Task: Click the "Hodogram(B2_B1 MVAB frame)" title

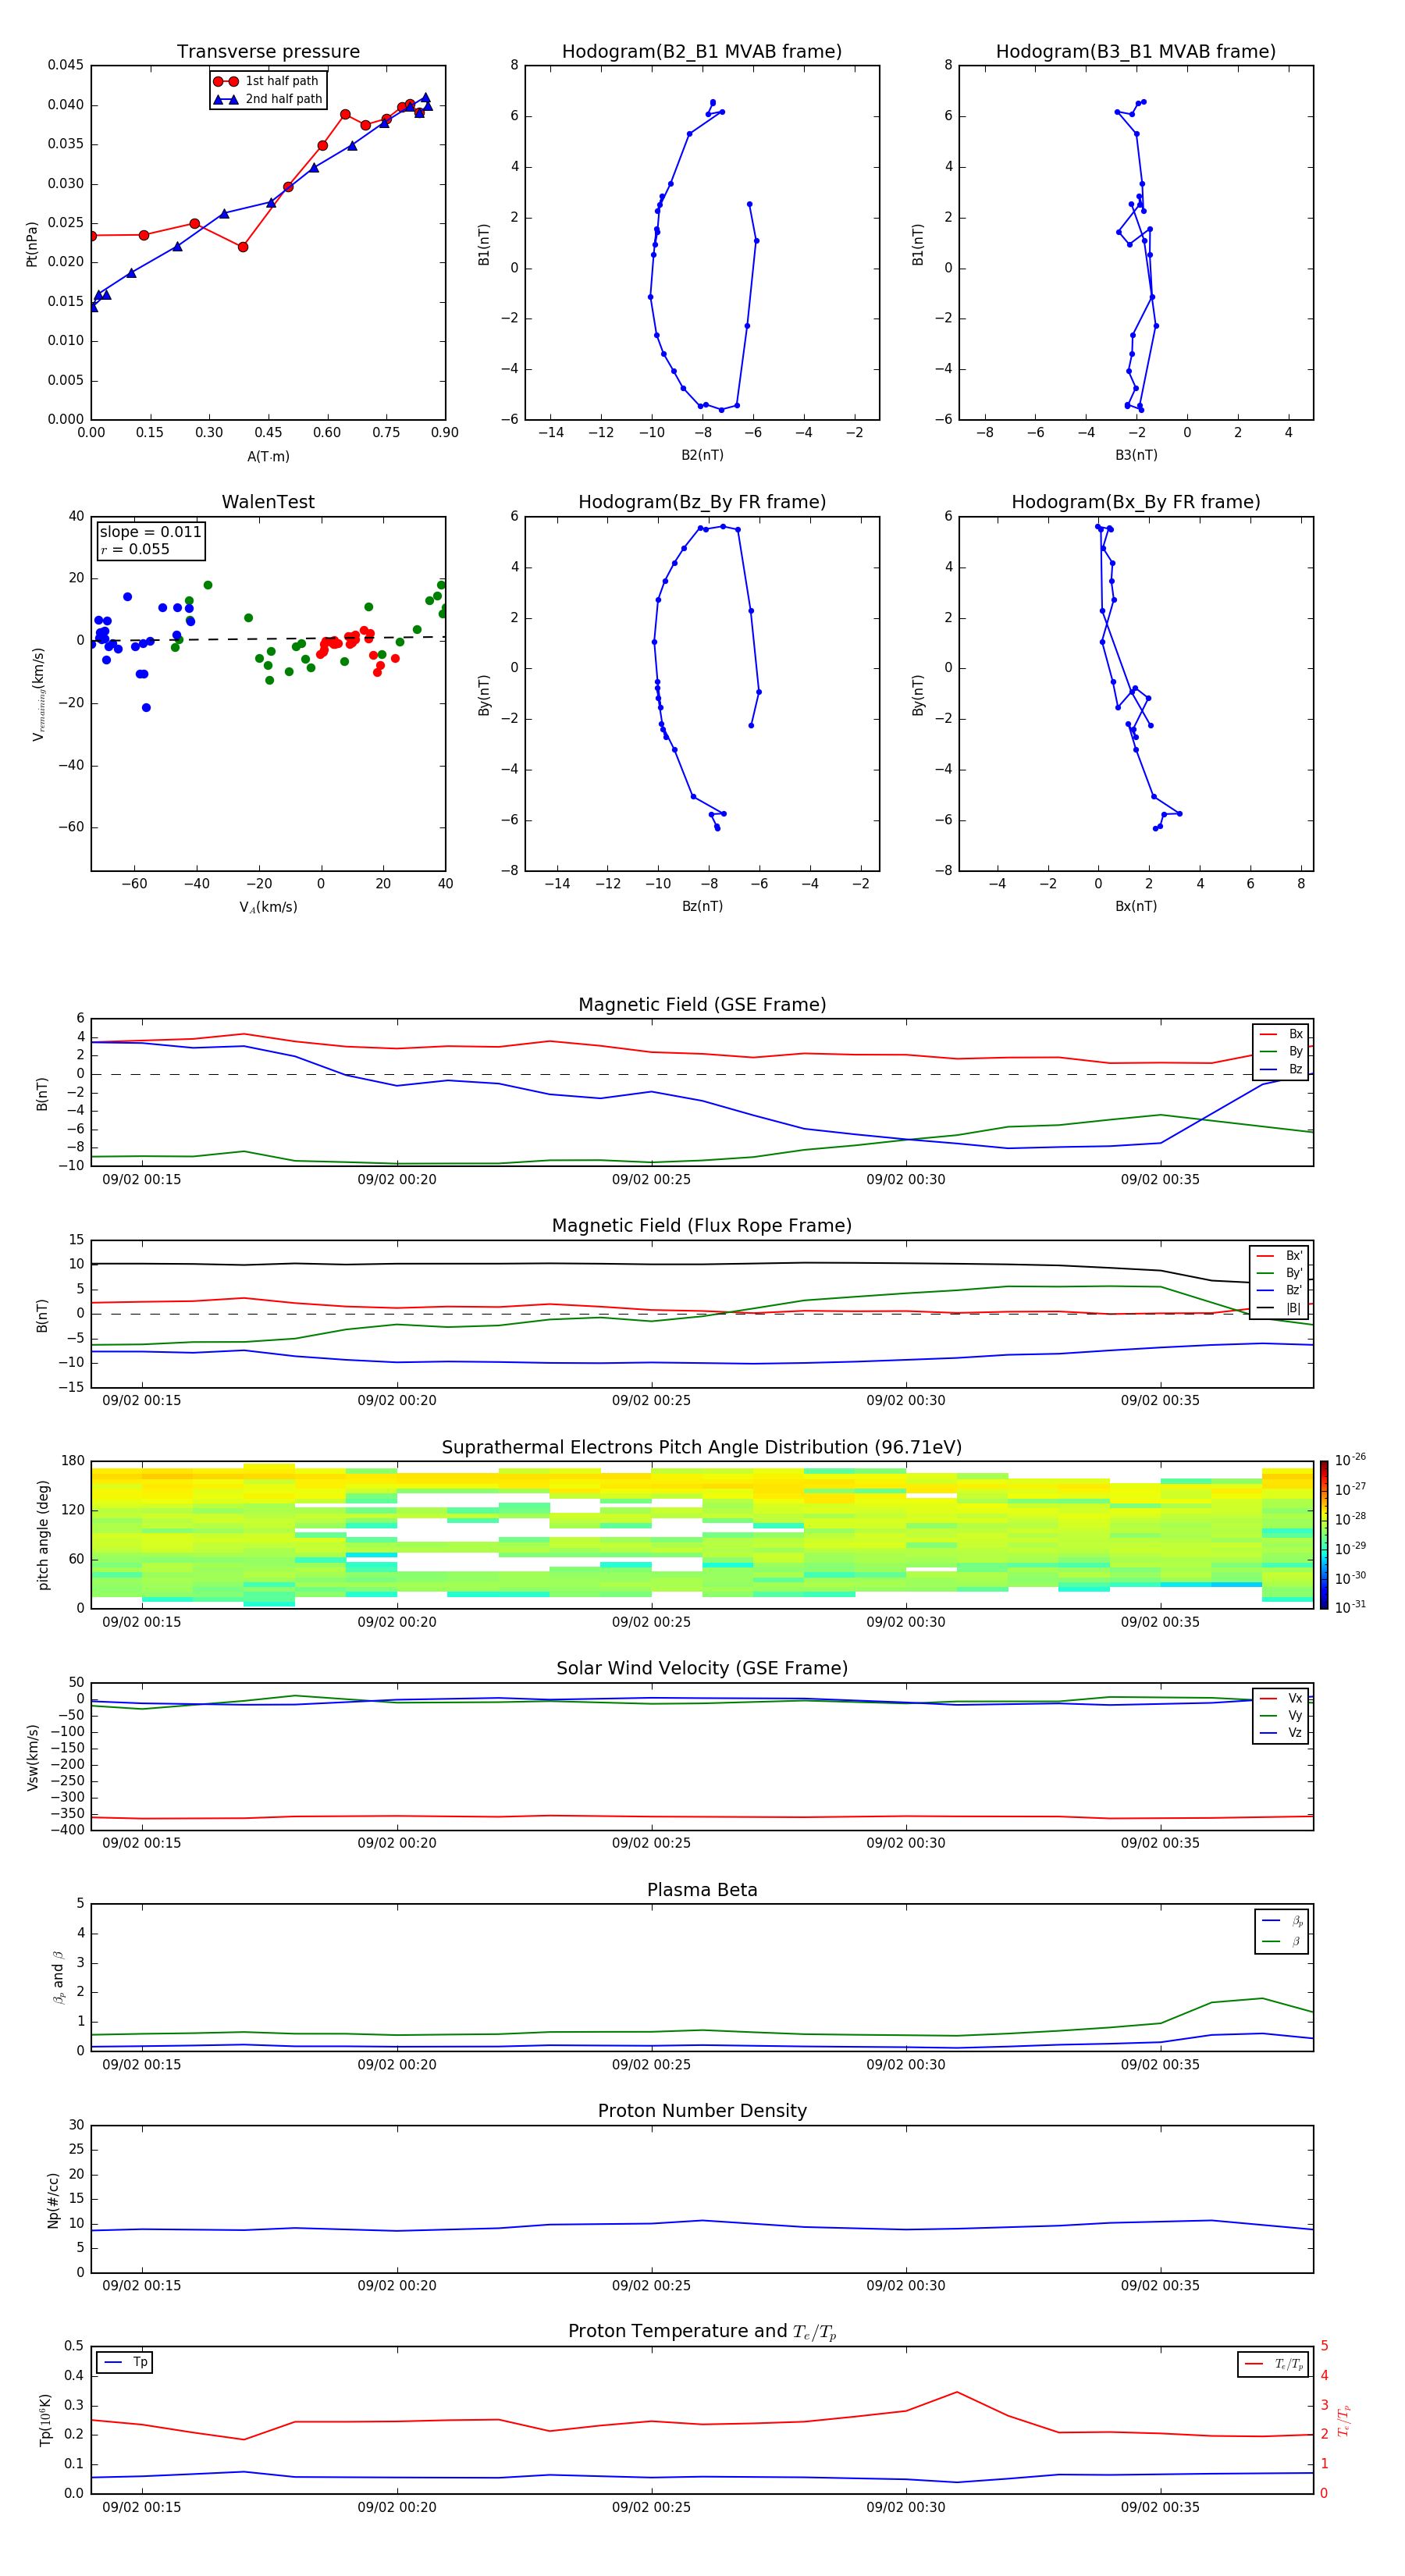Action: [701, 52]
